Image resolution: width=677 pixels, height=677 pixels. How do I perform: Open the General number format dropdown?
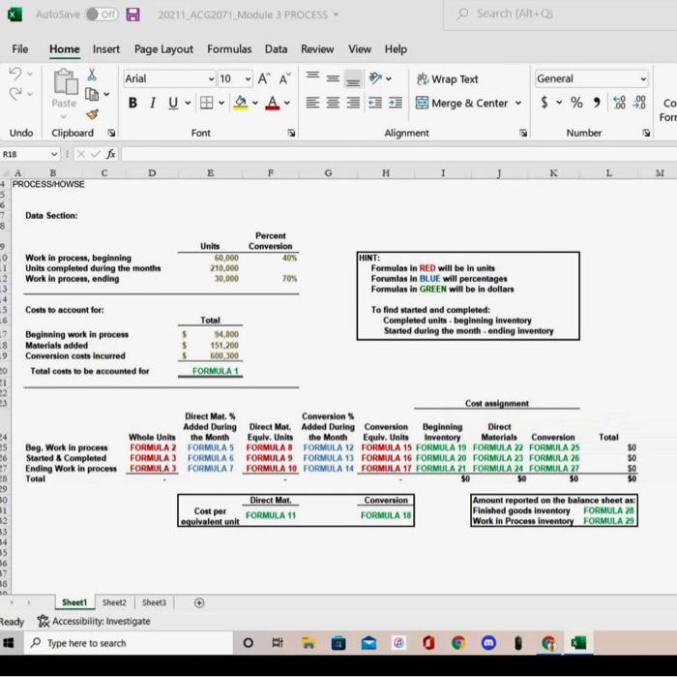tap(643, 79)
